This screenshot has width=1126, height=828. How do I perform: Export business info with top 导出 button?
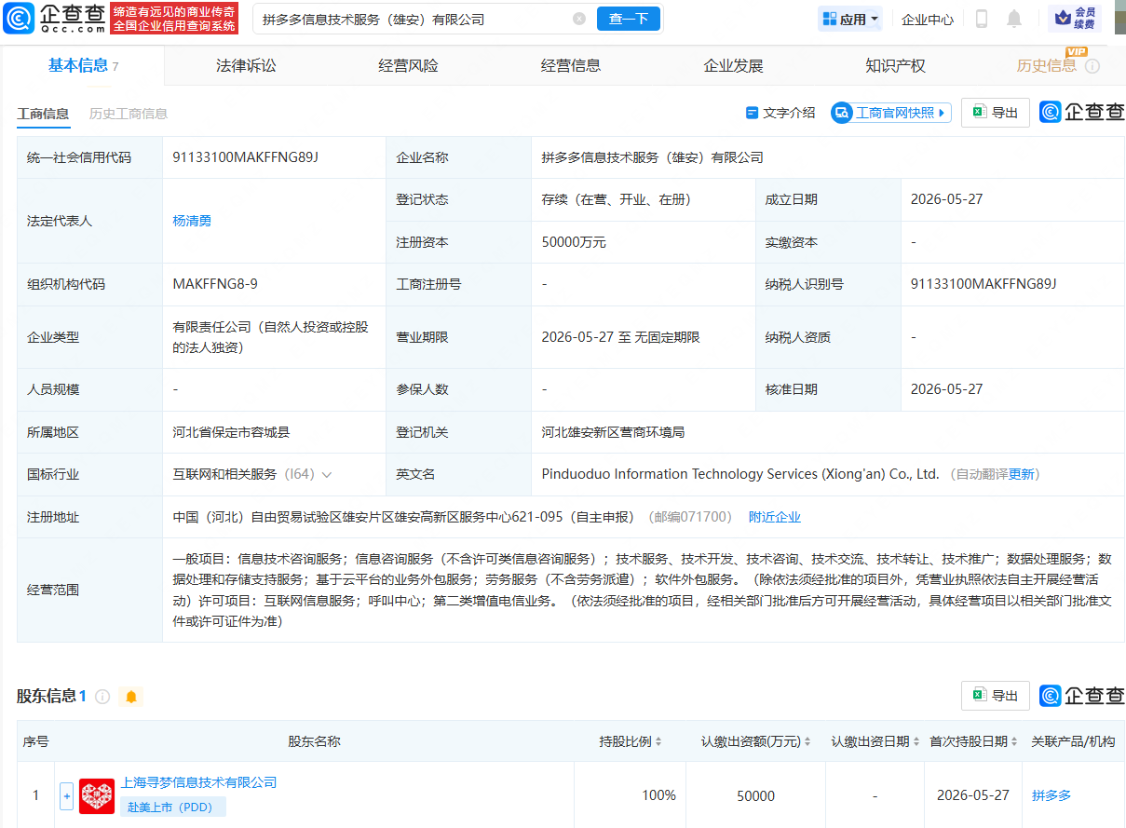[996, 112]
